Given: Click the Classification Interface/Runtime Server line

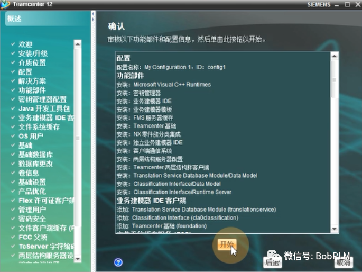Looking at the screenshot, I should pos(174,192).
